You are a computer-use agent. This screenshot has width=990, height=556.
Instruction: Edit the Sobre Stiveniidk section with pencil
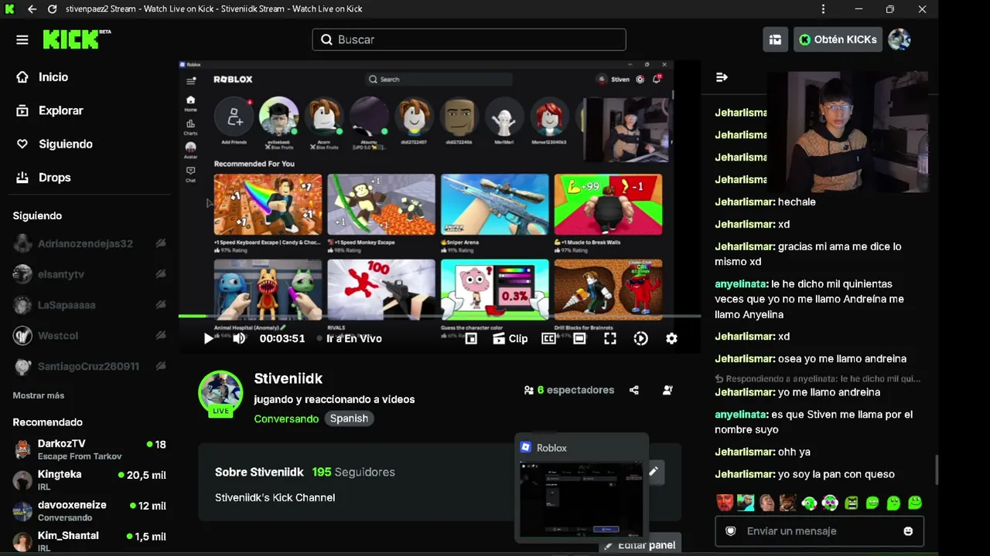point(654,471)
